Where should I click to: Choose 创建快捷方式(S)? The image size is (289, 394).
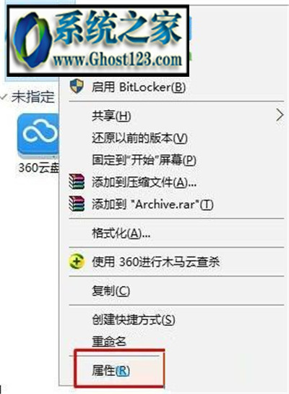(x=134, y=319)
